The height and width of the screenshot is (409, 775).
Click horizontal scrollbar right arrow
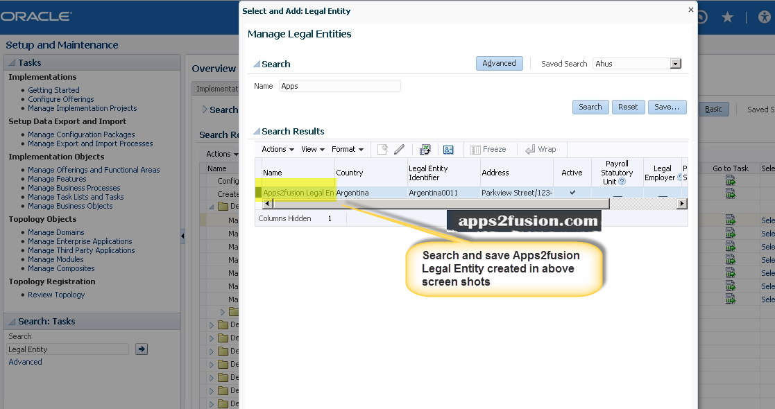(x=681, y=204)
